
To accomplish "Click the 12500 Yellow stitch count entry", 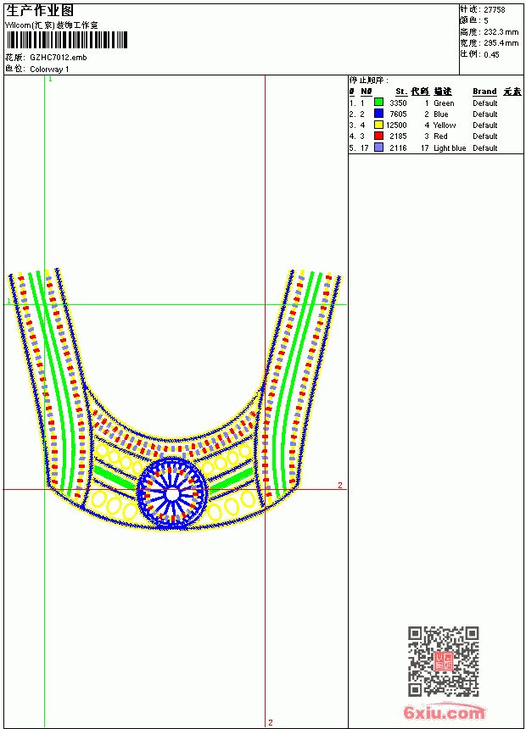I will click(396, 125).
